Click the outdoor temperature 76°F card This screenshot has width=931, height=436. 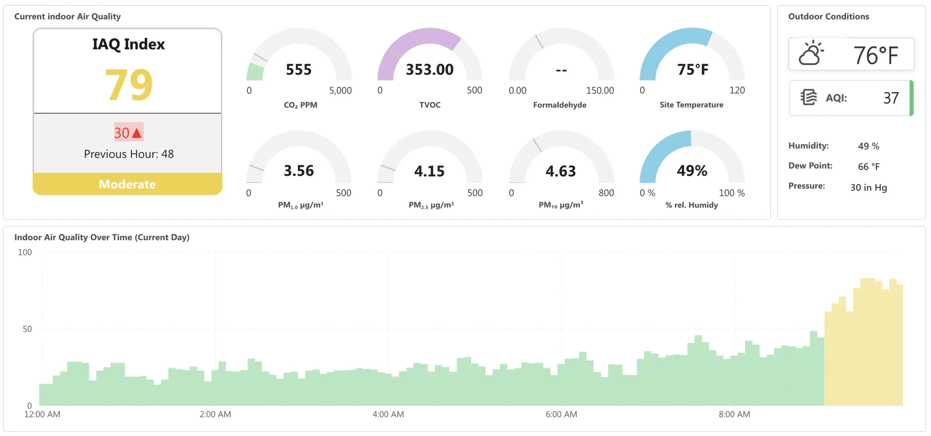851,54
